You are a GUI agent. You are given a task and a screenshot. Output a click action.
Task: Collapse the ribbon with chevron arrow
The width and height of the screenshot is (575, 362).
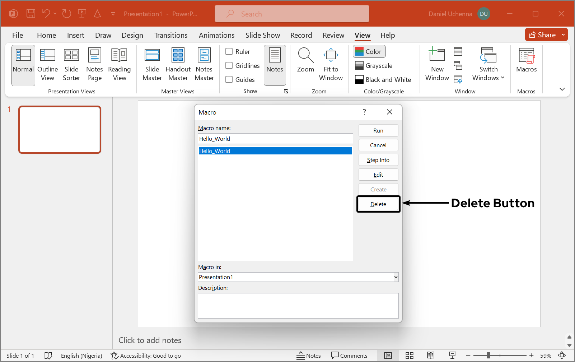[x=562, y=89]
